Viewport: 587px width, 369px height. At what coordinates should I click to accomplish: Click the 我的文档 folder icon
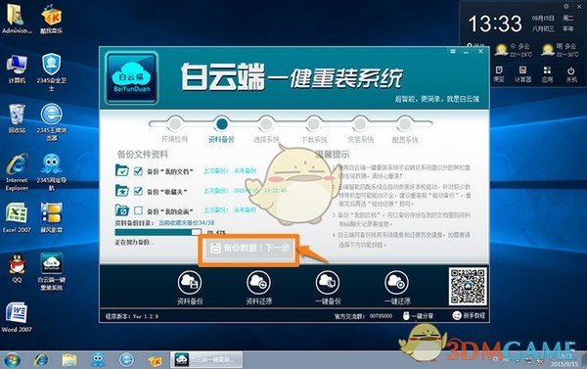click(x=122, y=170)
